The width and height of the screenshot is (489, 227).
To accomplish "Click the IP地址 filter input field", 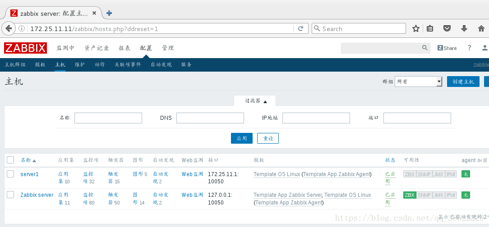I will tap(316, 118).
